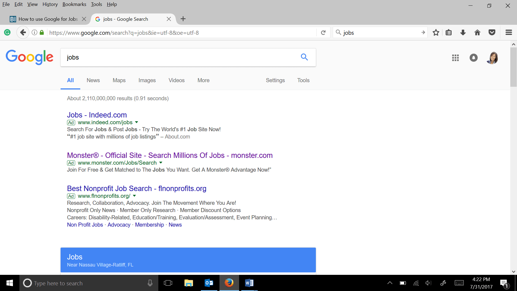Navigate back to the previous page
517x291 pixels.
[23, 32]
